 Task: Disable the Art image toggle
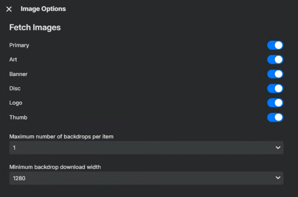tap(275, 59)
